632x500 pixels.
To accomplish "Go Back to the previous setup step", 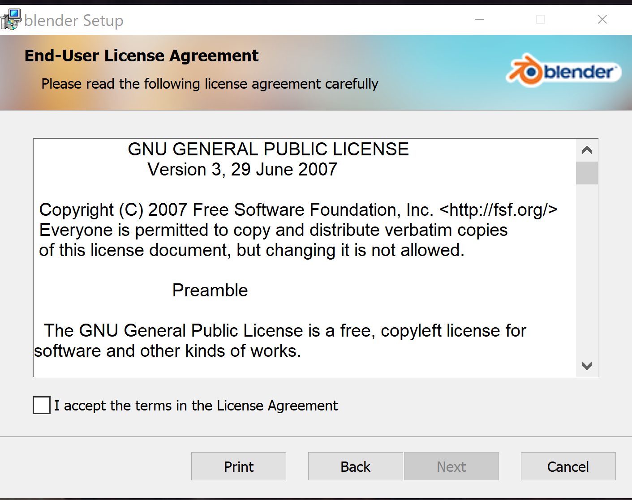I will pyautogui.click(x=356, y=466).
